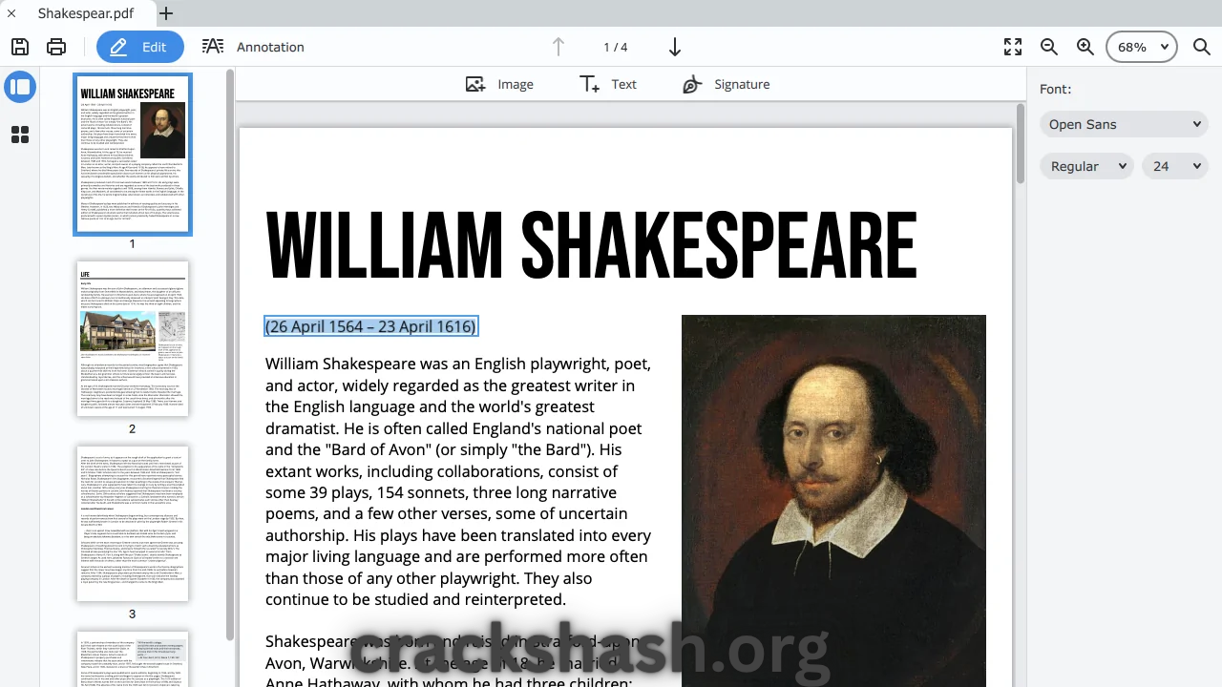Select page 3 thumbnail
Screen dimensions: 1222x687
(x=133, y=524)
